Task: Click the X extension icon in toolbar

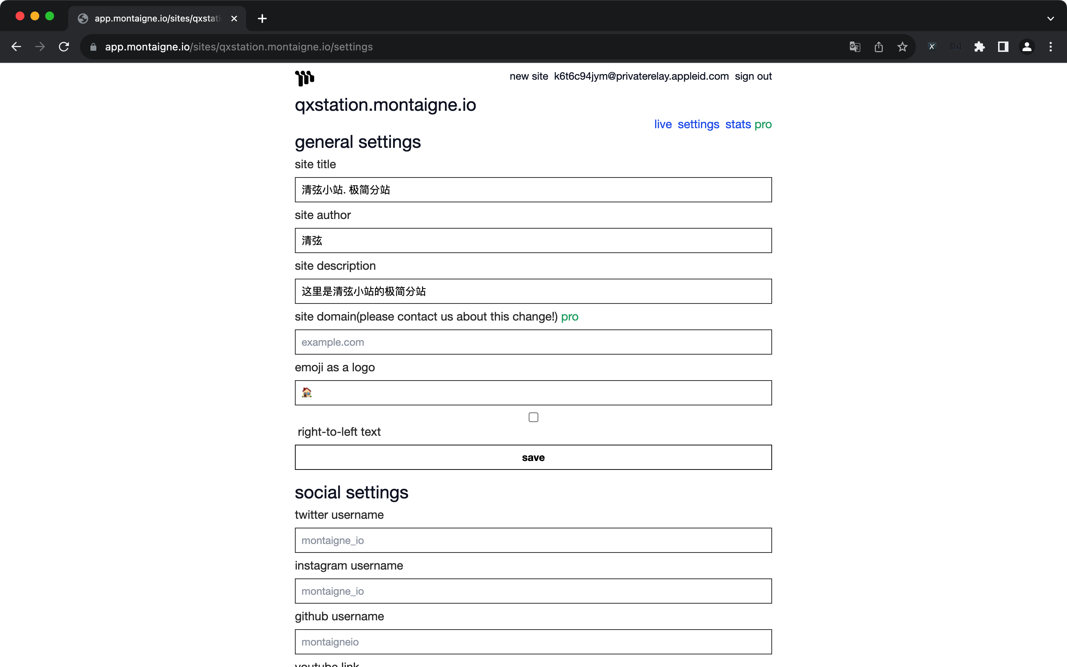Action: [932, 47]
